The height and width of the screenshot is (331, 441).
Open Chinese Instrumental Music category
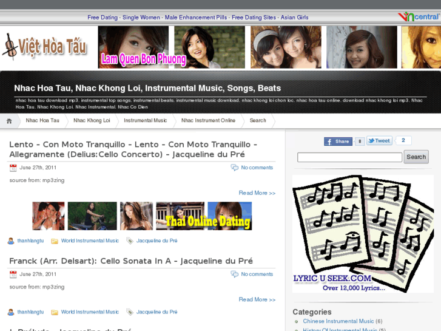338,321
